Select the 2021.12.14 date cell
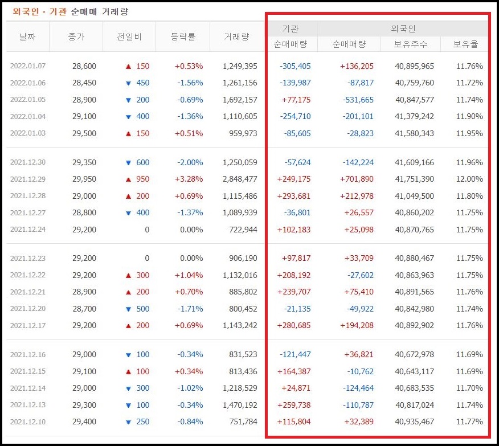Screen dimensions: 499x446 click(x=28, y=388)
